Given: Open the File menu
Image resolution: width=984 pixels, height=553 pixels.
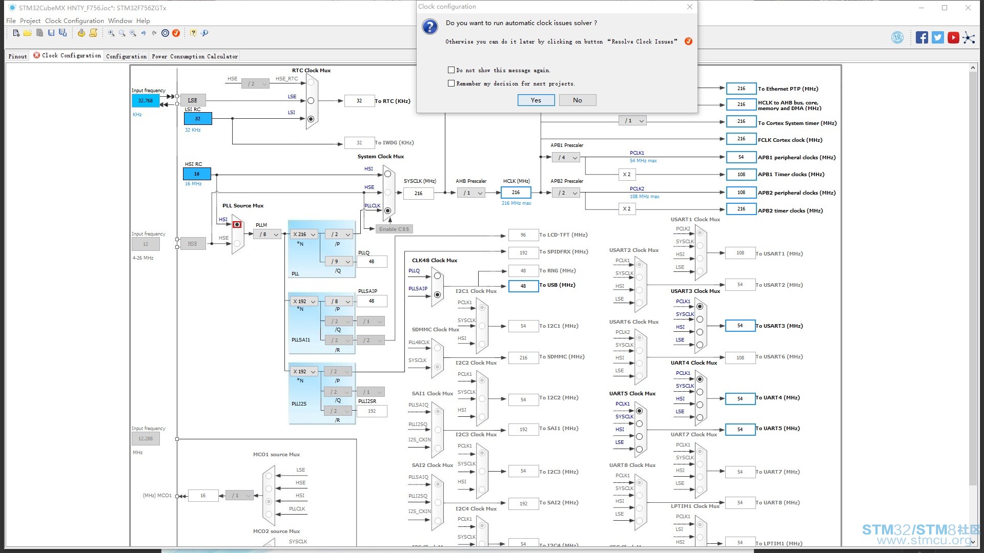Looking at the screenshot, I should 11,21.
